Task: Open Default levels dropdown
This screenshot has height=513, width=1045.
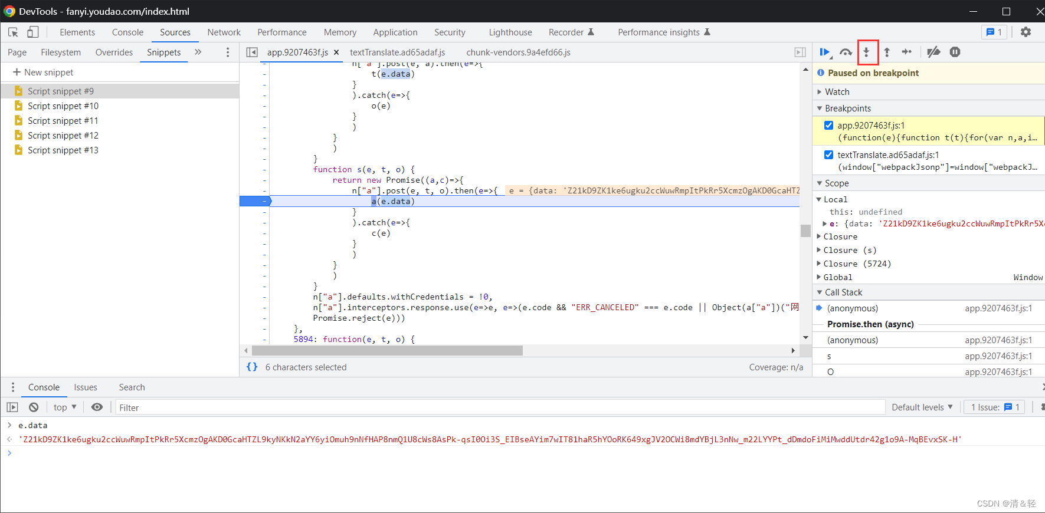Action: pos(922,407)
